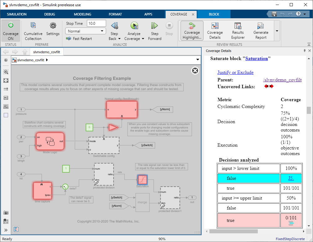The image size is (313, 242).
Task: Switch to the SIMULATION tab
Action: (x=16, y=14)
